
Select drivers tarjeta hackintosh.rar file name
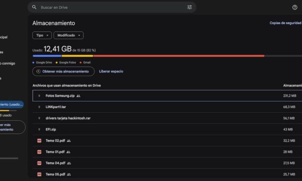coord(68,118)
